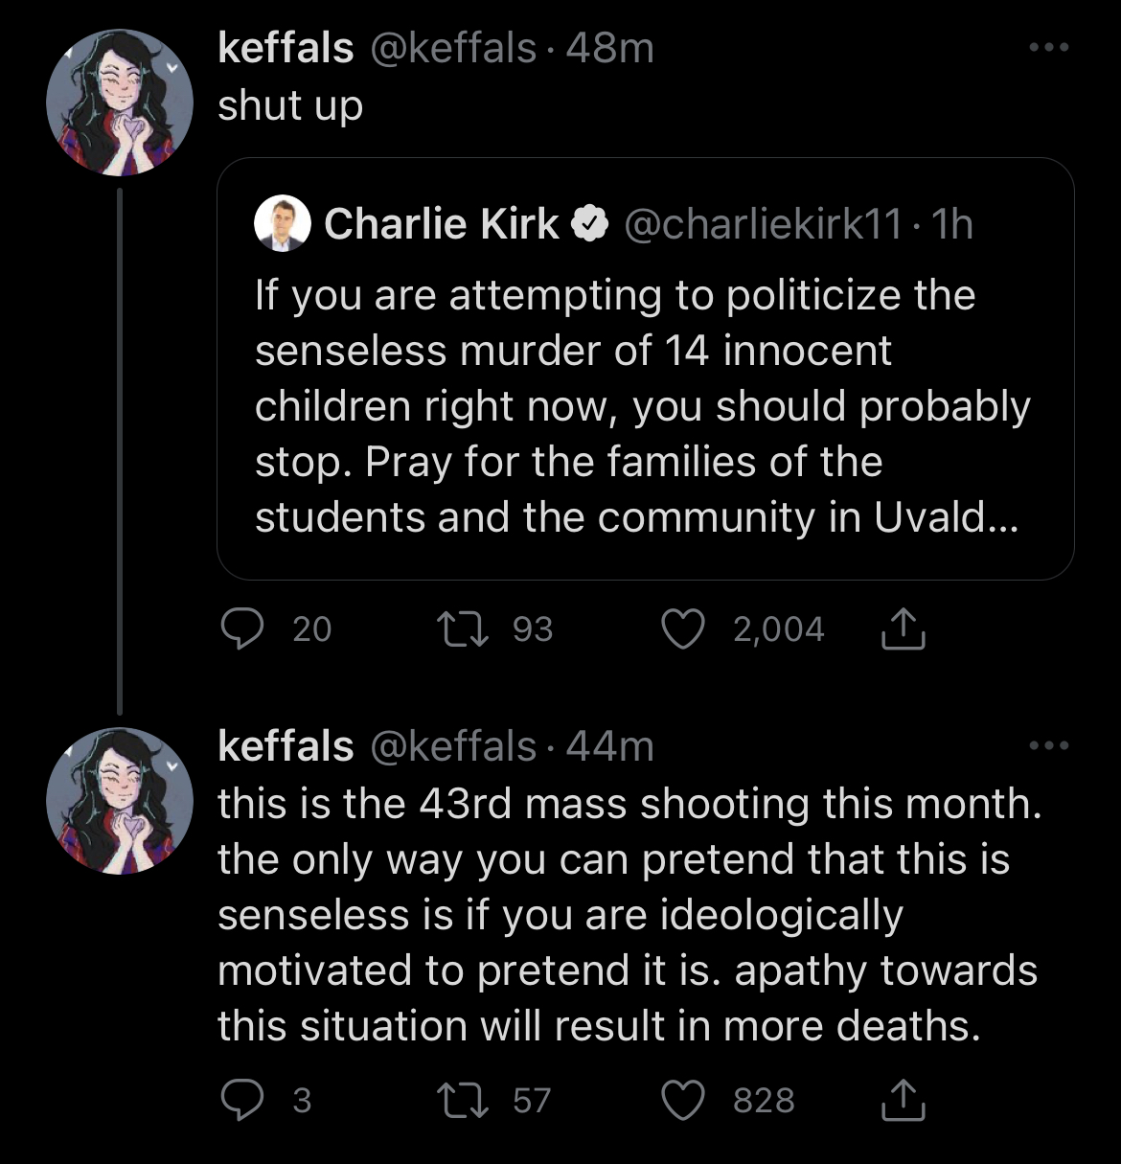Share the second keffals tweet
This screenshot has height=1164, width=1121.
coord(903,1100)
